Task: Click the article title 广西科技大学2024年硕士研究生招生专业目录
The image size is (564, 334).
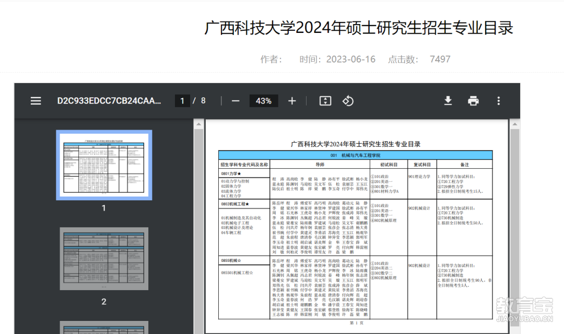Action: point(359,28)
